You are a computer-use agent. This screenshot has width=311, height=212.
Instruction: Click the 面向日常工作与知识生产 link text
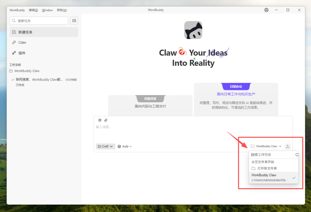(x=236, y=94)
